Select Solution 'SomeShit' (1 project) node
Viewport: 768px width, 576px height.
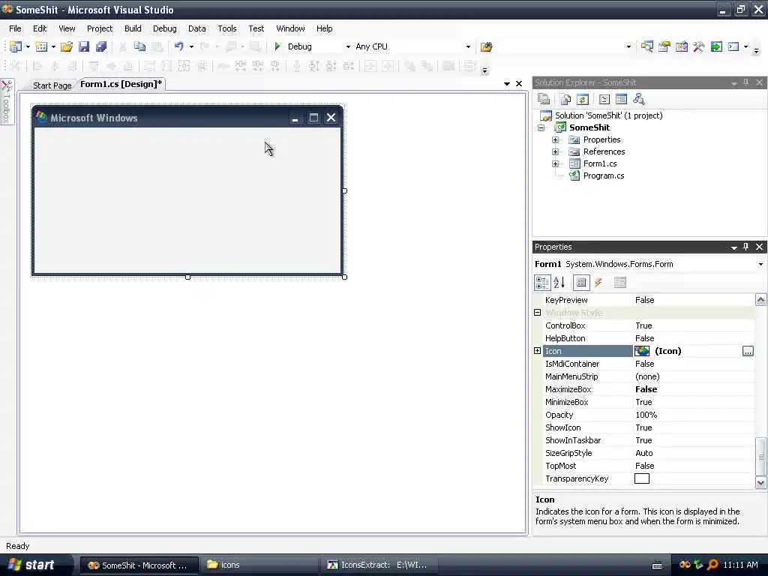[x=608, y=115]
